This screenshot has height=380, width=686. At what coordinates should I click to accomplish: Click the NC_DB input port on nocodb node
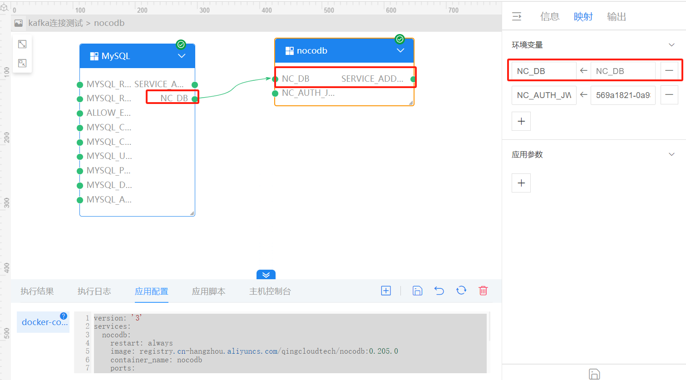[x=275, y=79]
